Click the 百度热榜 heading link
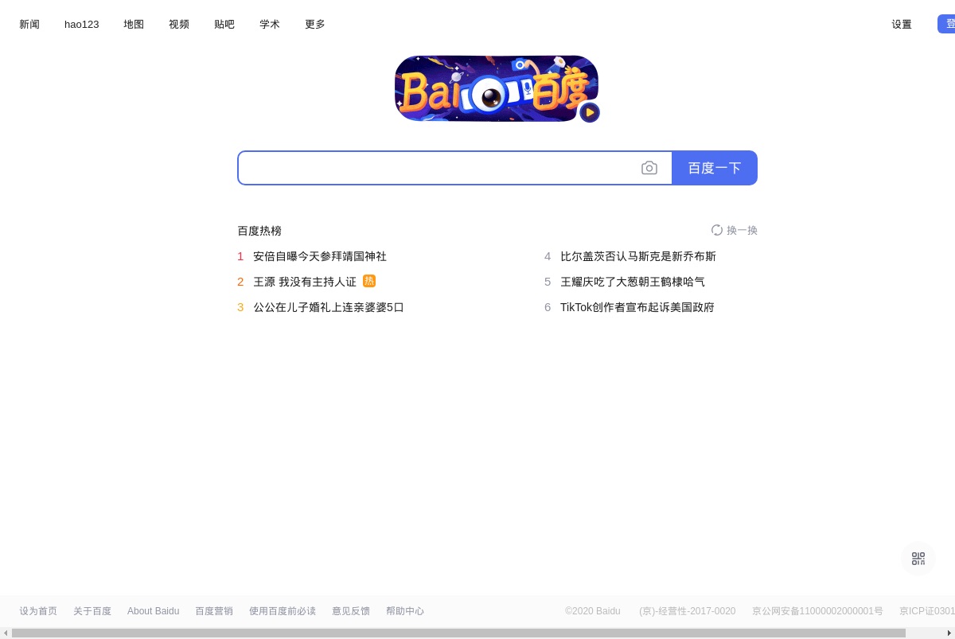Viewport: 955px width, 639px height. [259, 231]
